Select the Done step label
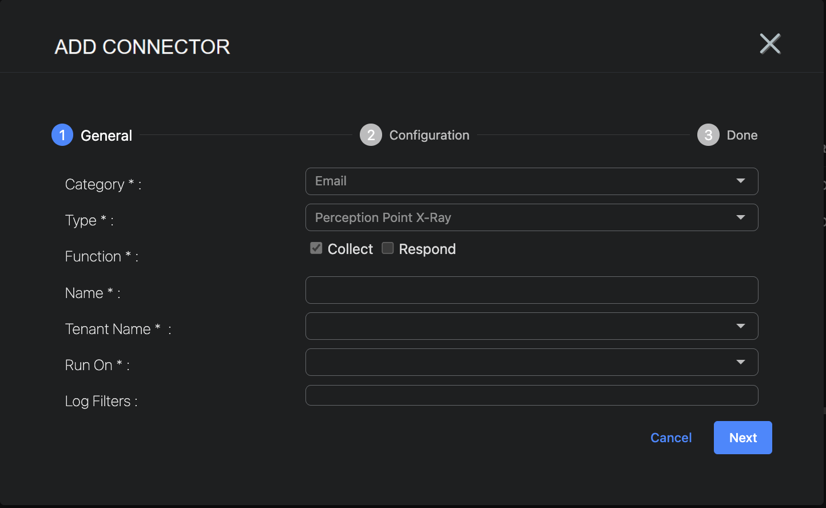The height and width of the screenshot is (508, 826). click(742, 136)
